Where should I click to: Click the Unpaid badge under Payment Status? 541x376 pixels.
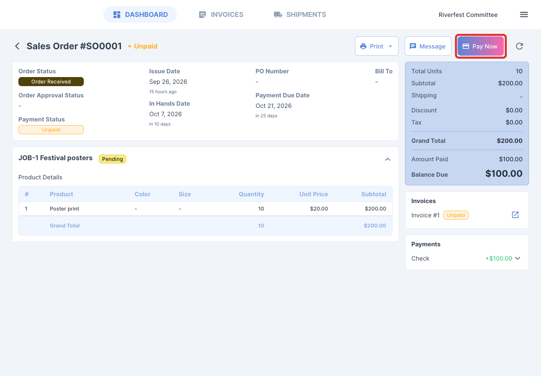(x=51, y=130)
